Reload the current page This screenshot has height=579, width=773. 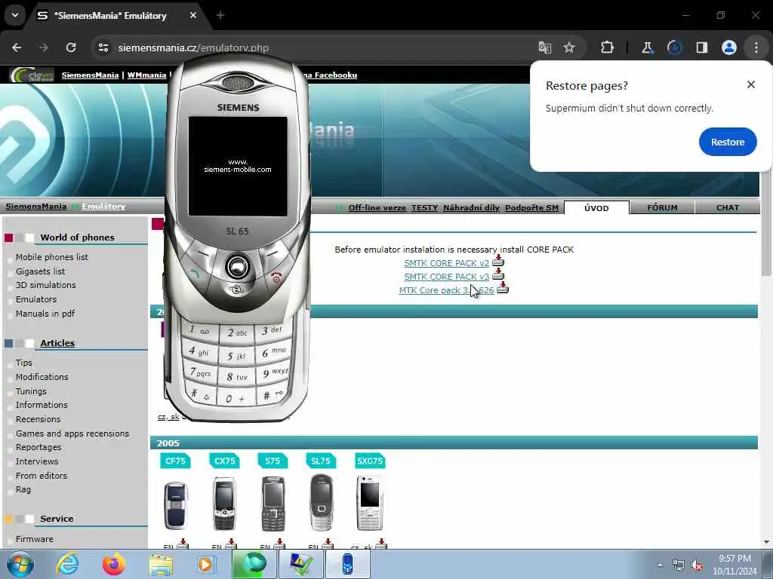[x=71, y=47]
